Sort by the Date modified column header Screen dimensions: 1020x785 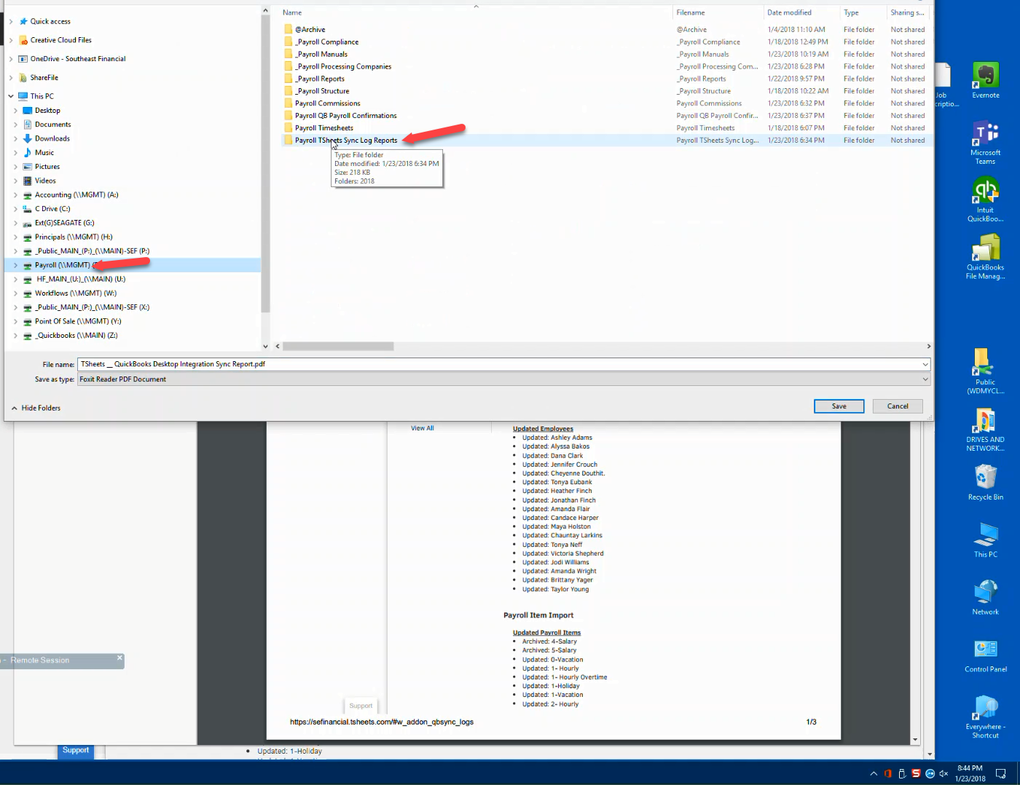click(x=789, y=12)
